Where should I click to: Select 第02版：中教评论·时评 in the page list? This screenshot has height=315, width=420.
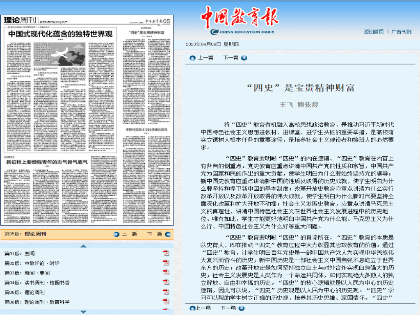point(32,263)
